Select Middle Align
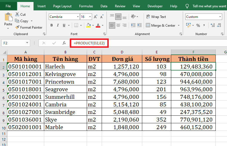The height and width of the screenshot is (146, 227). pyautogui.click(x=118, y=17)
